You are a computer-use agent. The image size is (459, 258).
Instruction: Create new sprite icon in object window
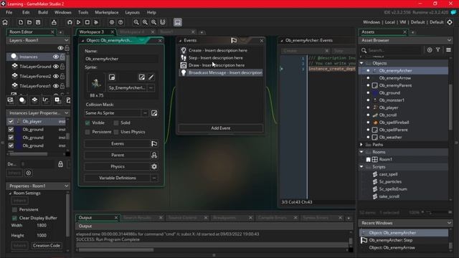112,77
